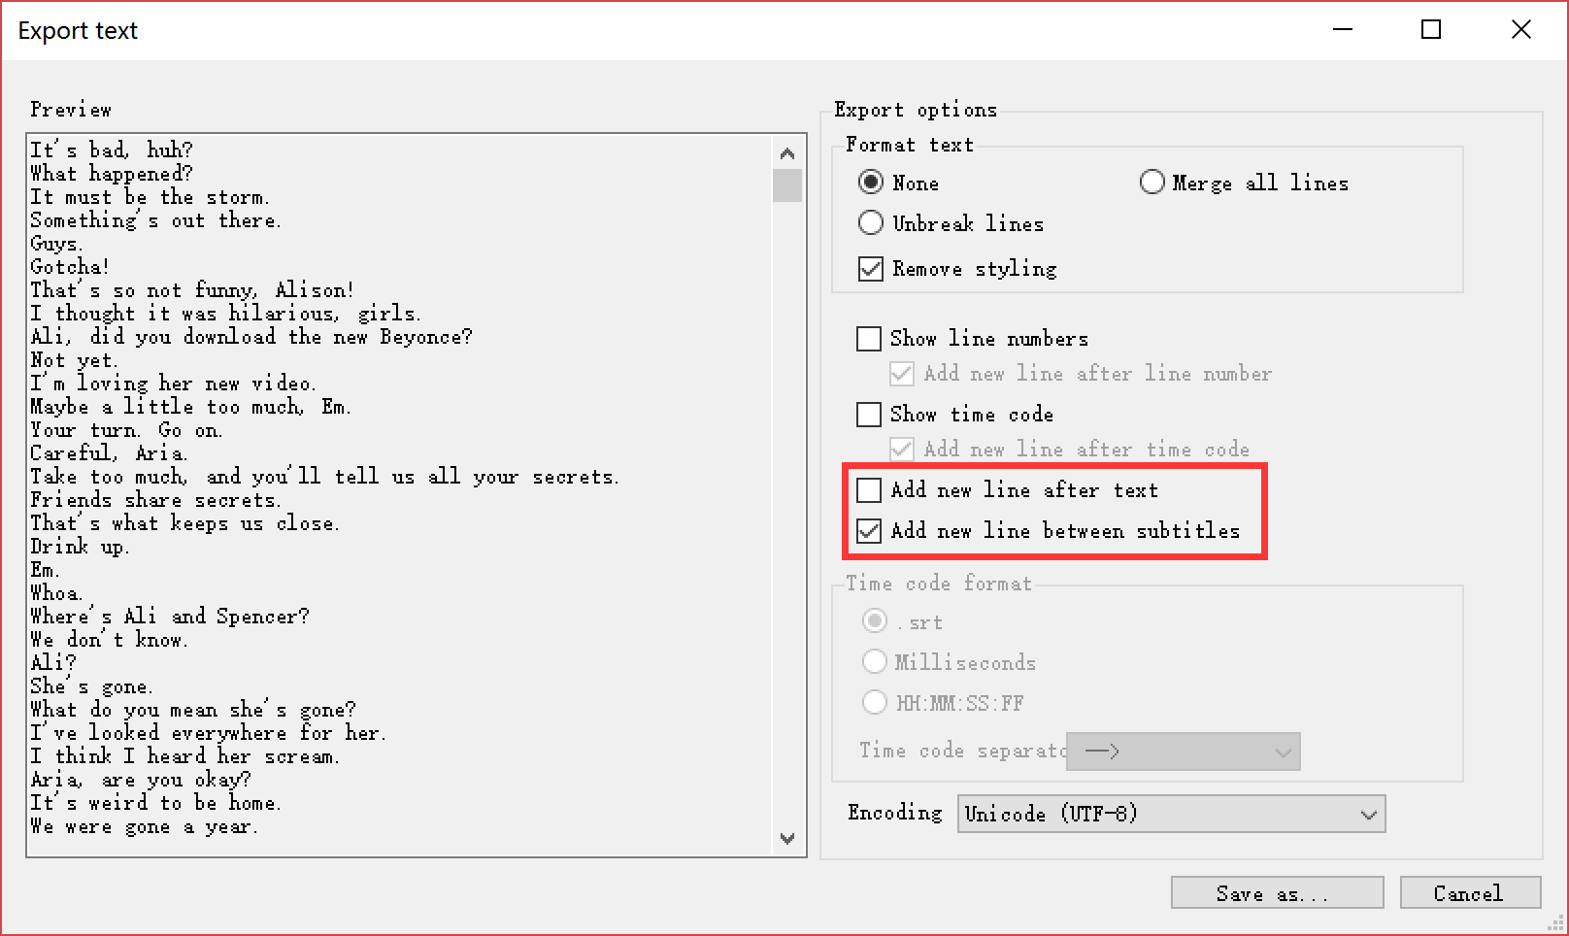Click the Cancel button

point(1469,893)
